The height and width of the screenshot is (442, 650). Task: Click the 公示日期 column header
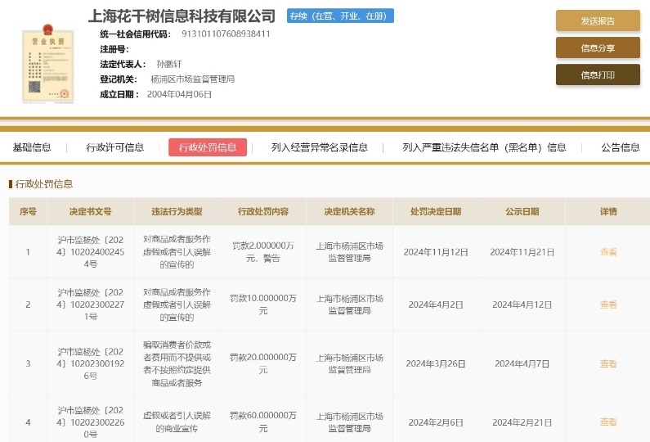(x=522, y=212)
